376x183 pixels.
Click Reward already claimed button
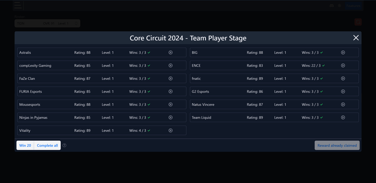pyautogui.click(x=337, y=146)
